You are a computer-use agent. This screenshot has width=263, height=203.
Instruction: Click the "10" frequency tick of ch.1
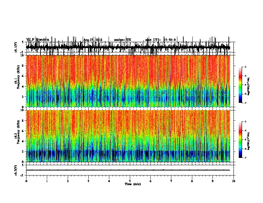point(23,55)
